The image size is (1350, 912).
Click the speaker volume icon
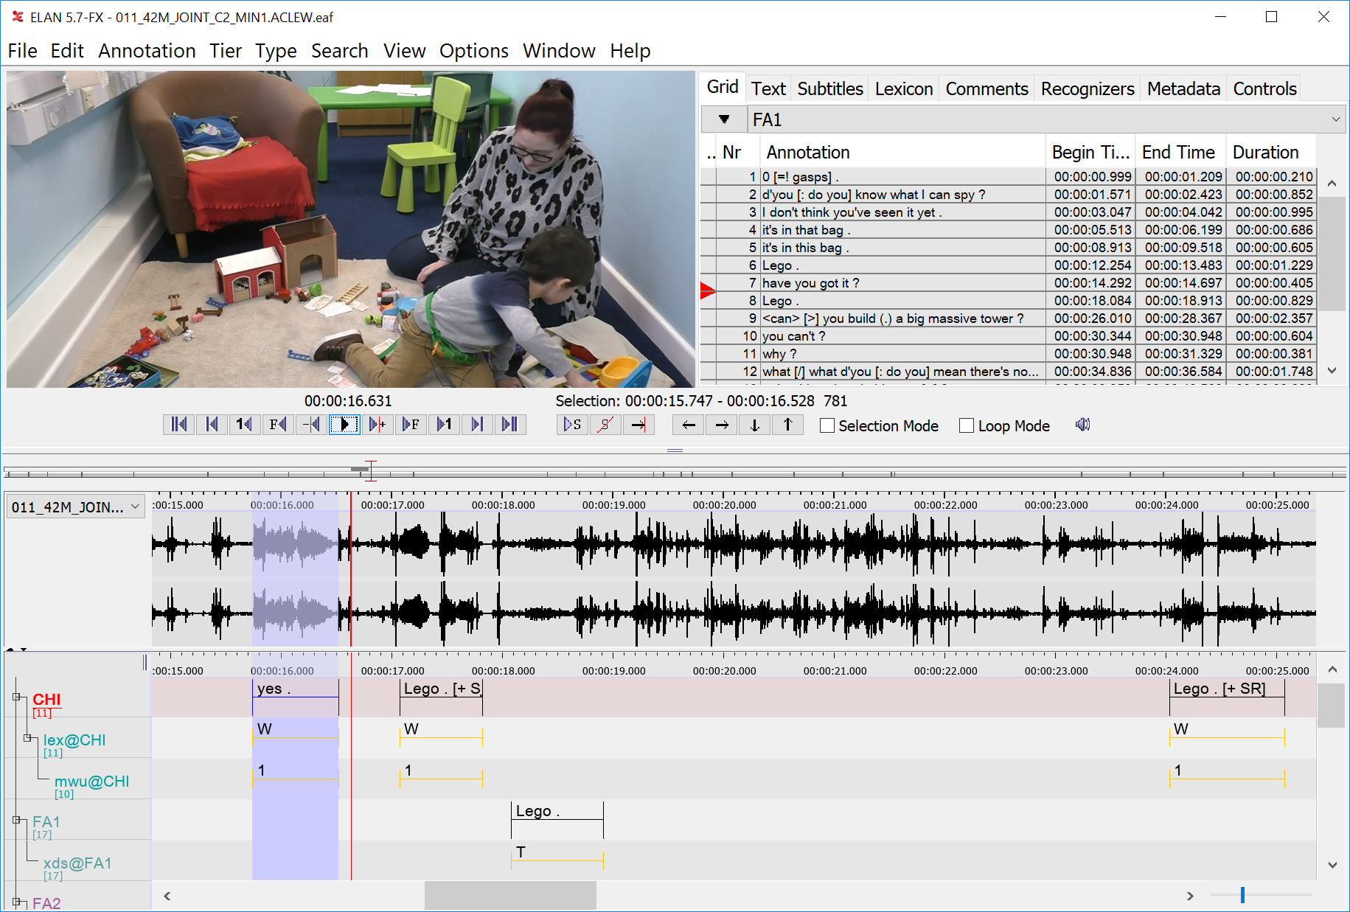1082,425
